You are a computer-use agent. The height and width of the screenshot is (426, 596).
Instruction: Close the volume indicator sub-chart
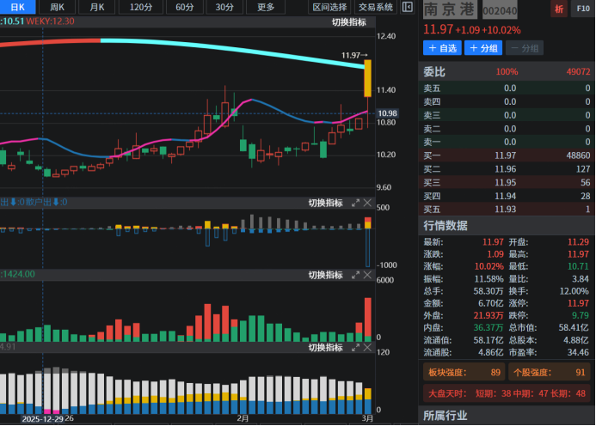368,275
